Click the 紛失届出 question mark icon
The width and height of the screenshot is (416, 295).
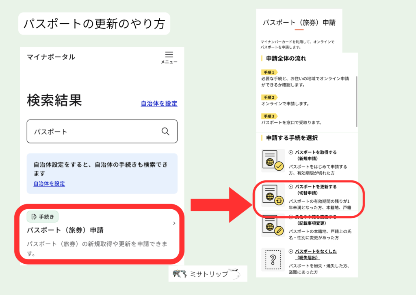[x=273, y=259]
